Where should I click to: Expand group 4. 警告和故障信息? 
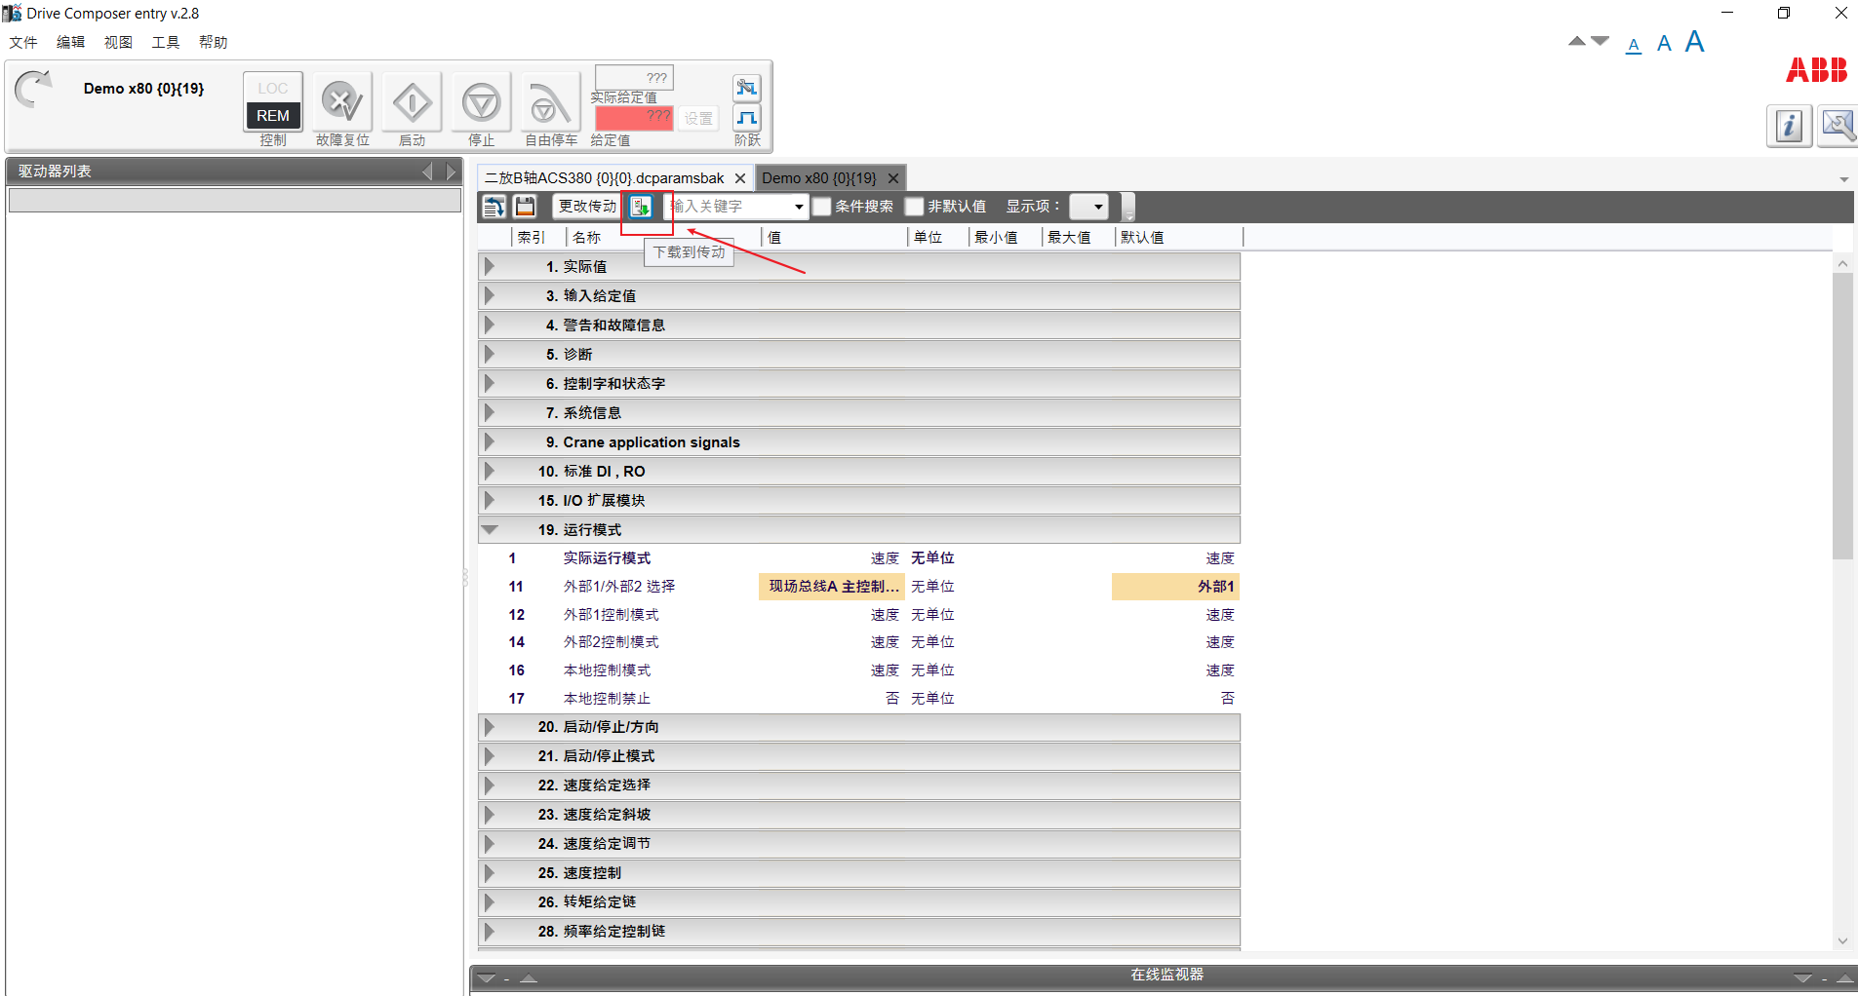490,325
